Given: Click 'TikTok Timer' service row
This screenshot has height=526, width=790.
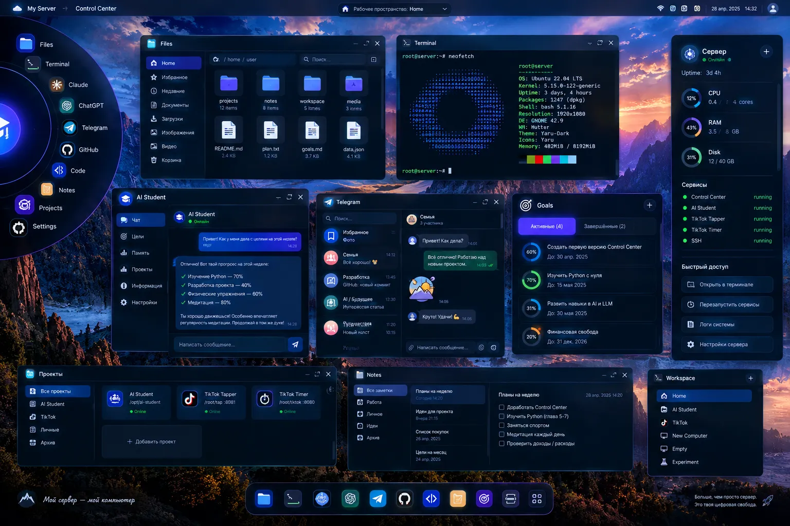Looking at the screenshot, I should (727, 230).
